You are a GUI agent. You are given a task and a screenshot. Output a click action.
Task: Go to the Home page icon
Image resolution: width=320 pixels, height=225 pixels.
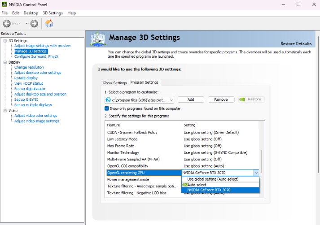click(49, 23)
